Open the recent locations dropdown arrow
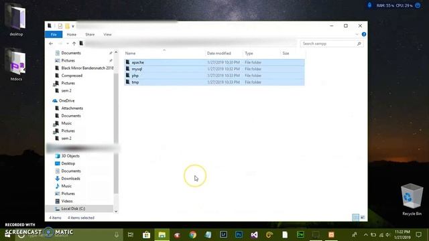The width and height of the screenshot is (429, 241). (x=68, y=44)
